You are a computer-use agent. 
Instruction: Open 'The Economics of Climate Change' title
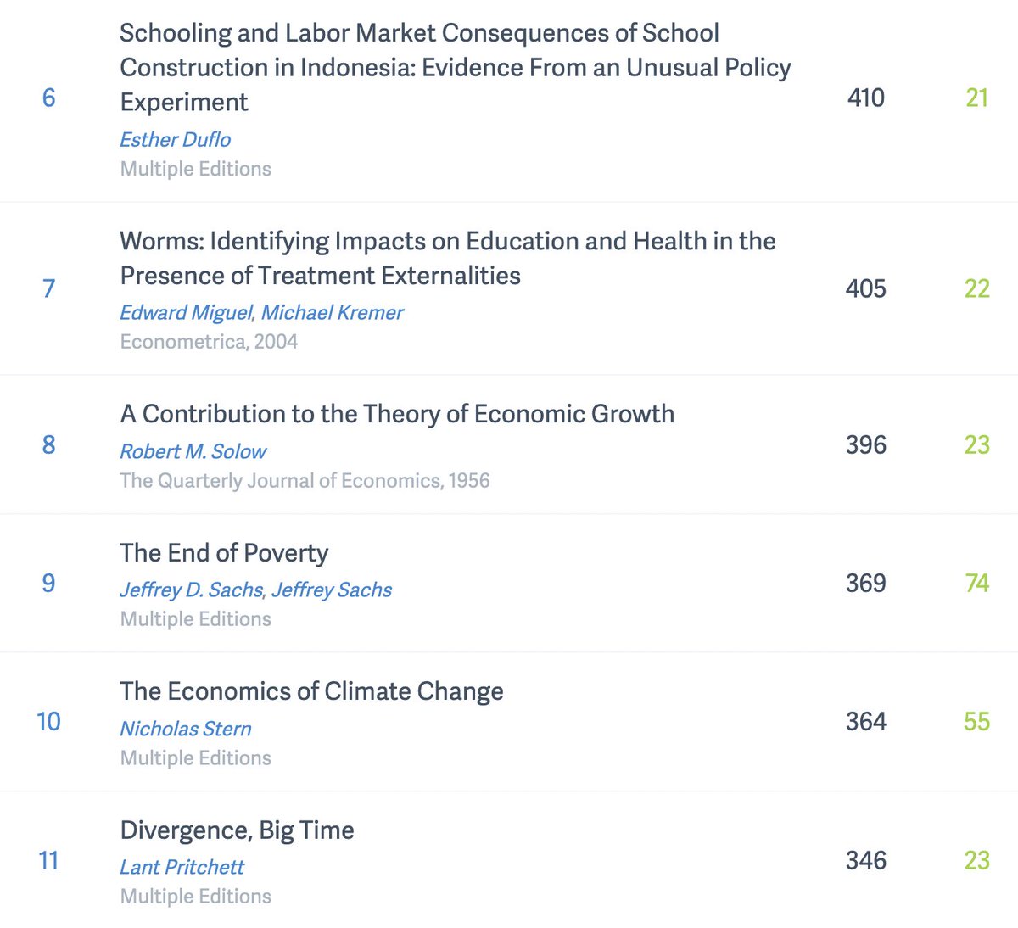(x=311, y=691)
